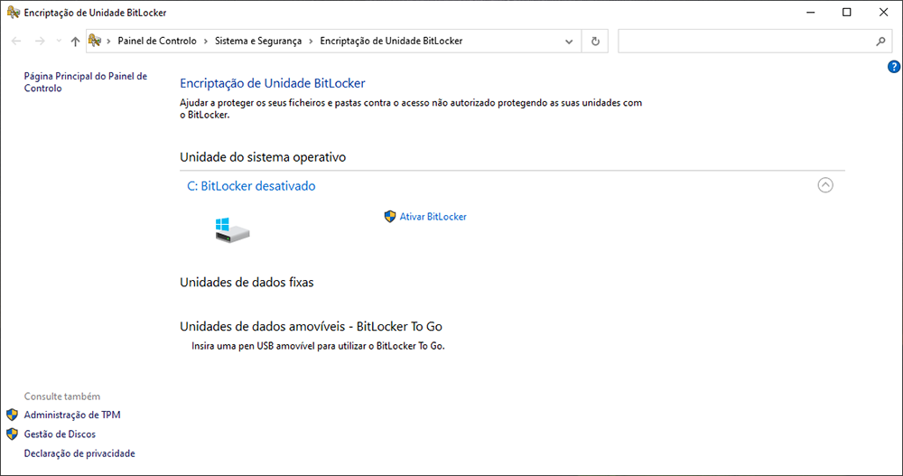
Task: Close the BitLocker window
Action: [x=883, y=12]
